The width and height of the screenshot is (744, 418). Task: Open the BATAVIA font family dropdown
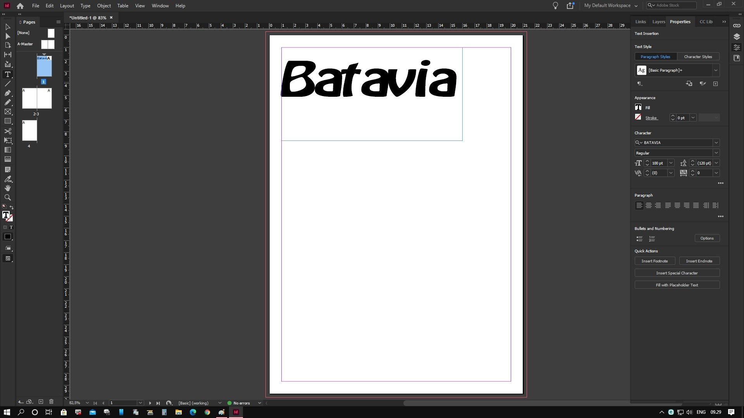click(716, 142)
